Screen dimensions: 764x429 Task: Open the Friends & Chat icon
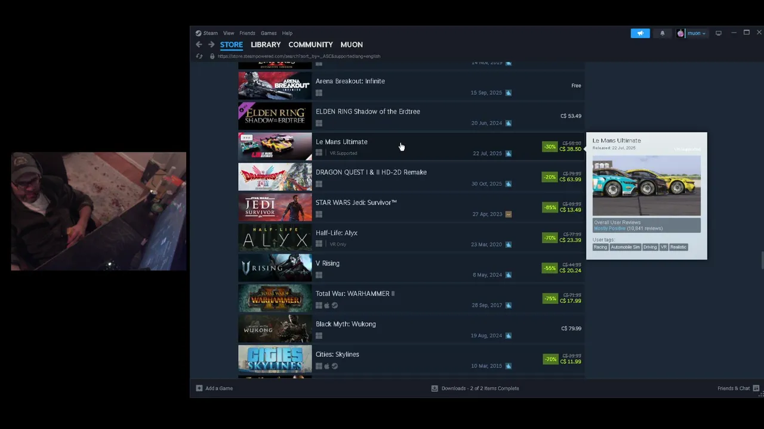click(756, 388)
